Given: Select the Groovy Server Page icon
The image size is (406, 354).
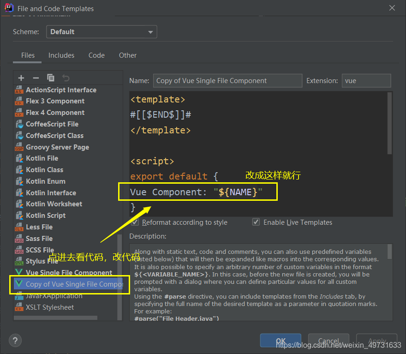Looking at the screenshot, I should point(19,147).
